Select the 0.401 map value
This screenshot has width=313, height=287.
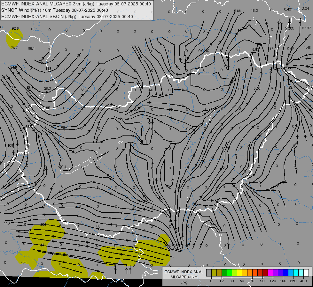coord(288,9)
